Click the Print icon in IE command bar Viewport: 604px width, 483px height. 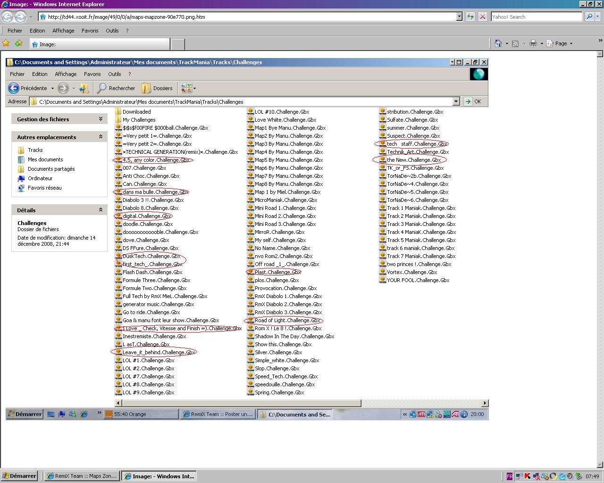point(533,43)
